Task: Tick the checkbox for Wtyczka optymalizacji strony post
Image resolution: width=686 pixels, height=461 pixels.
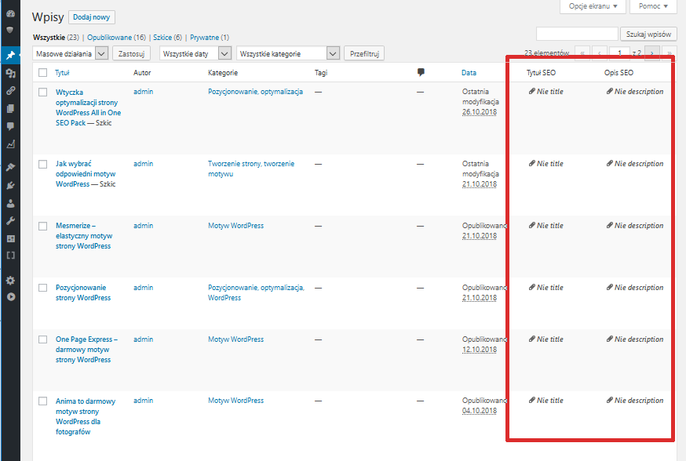Action: (x=42, y=93)
